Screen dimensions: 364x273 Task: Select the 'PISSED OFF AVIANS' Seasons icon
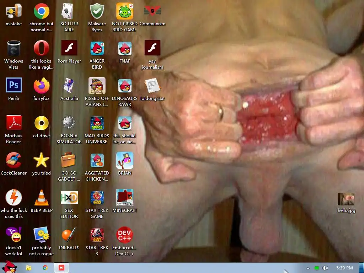pyautogui.click(x=97, y=85)
